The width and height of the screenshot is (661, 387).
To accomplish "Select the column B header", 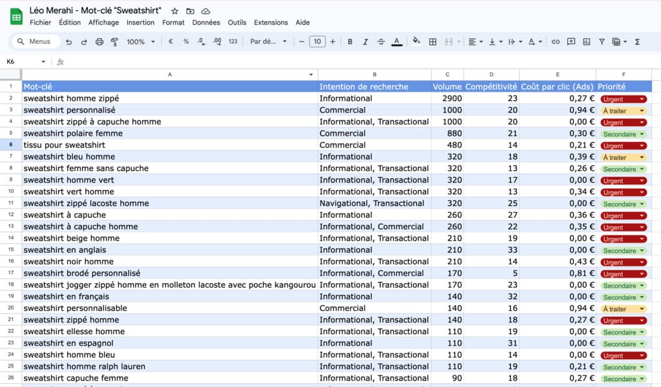I will click(374, 74).
